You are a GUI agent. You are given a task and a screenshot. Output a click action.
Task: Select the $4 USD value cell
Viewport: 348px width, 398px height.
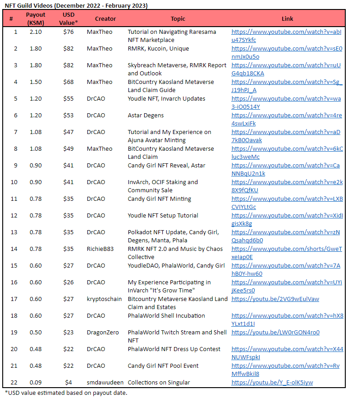pyautogui.click(x=69, y=383)
